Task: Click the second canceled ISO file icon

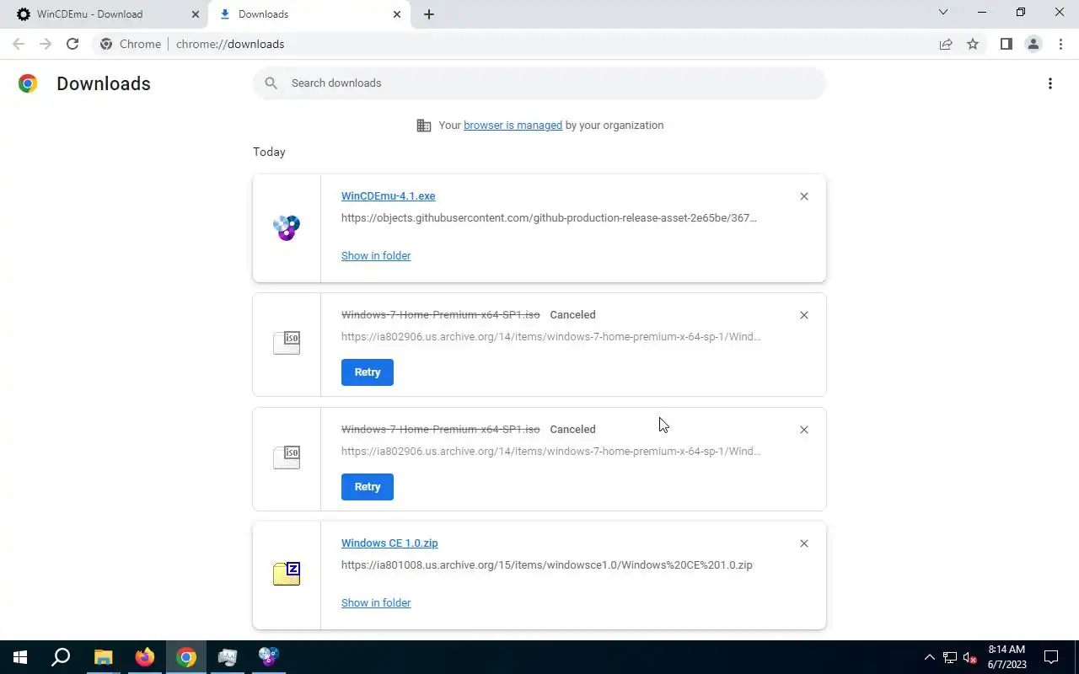Action: pyautogui.click(x=287, y=457)
